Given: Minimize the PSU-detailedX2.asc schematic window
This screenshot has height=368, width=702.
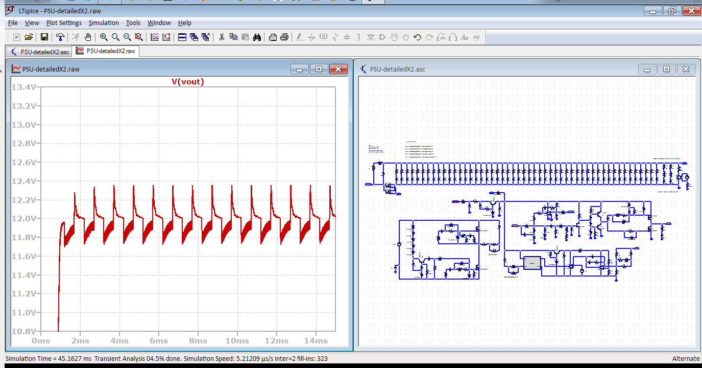Looking at the screenshot, I should pos(648,69).
